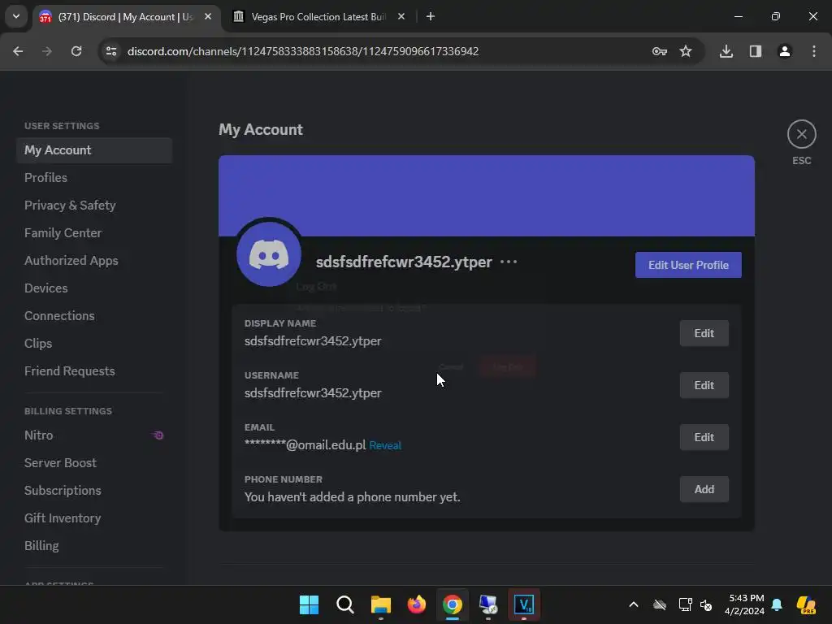Click the muted volume tray icon

click(x=706, y=604)
